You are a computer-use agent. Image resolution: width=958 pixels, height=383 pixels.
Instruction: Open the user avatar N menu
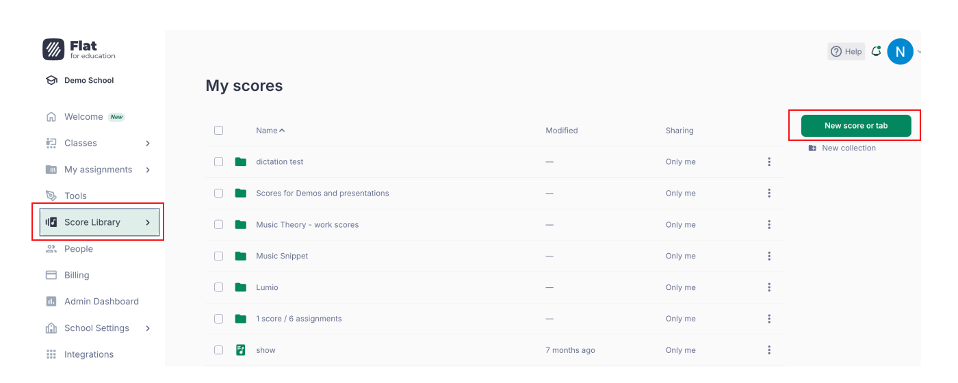900,51
